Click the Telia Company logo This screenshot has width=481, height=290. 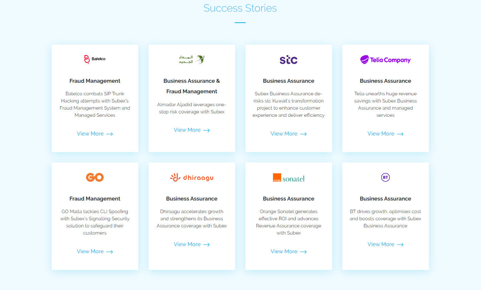tap(385, 60)
